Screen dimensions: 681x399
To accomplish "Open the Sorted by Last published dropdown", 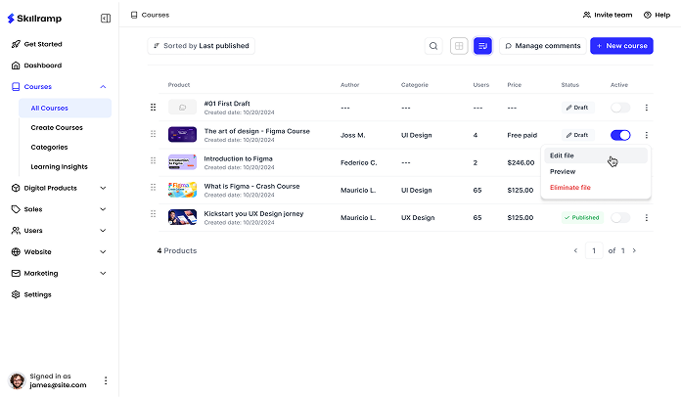I will click(x=201, y=46).
